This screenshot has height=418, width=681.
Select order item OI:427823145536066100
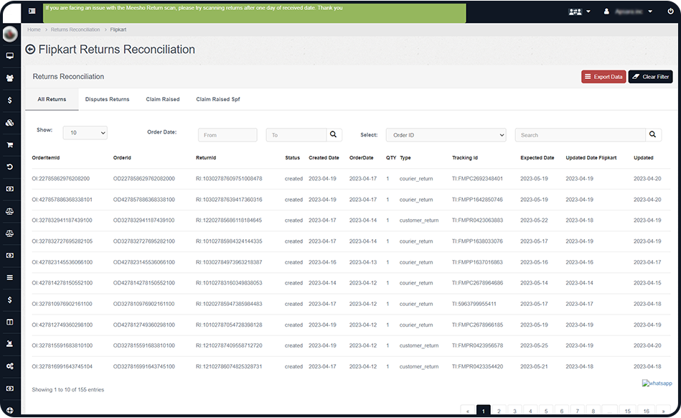coord(62,262)
